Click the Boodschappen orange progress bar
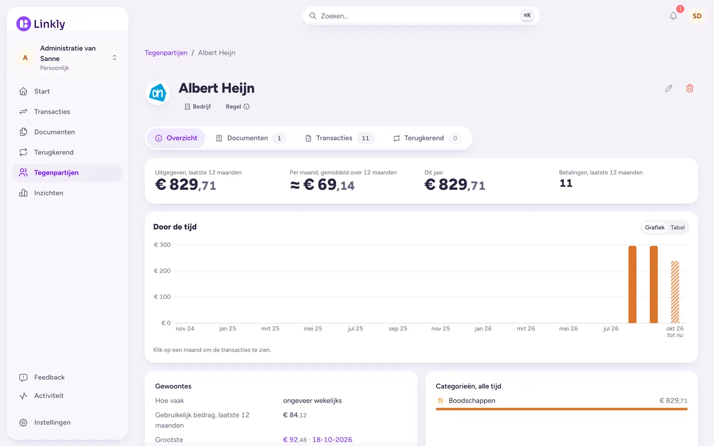The height and width of the screenshot is (446, 714). (x=562, y=409)
